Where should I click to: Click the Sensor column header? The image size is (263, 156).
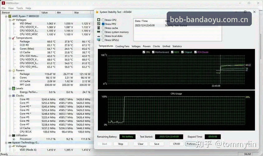20,12
